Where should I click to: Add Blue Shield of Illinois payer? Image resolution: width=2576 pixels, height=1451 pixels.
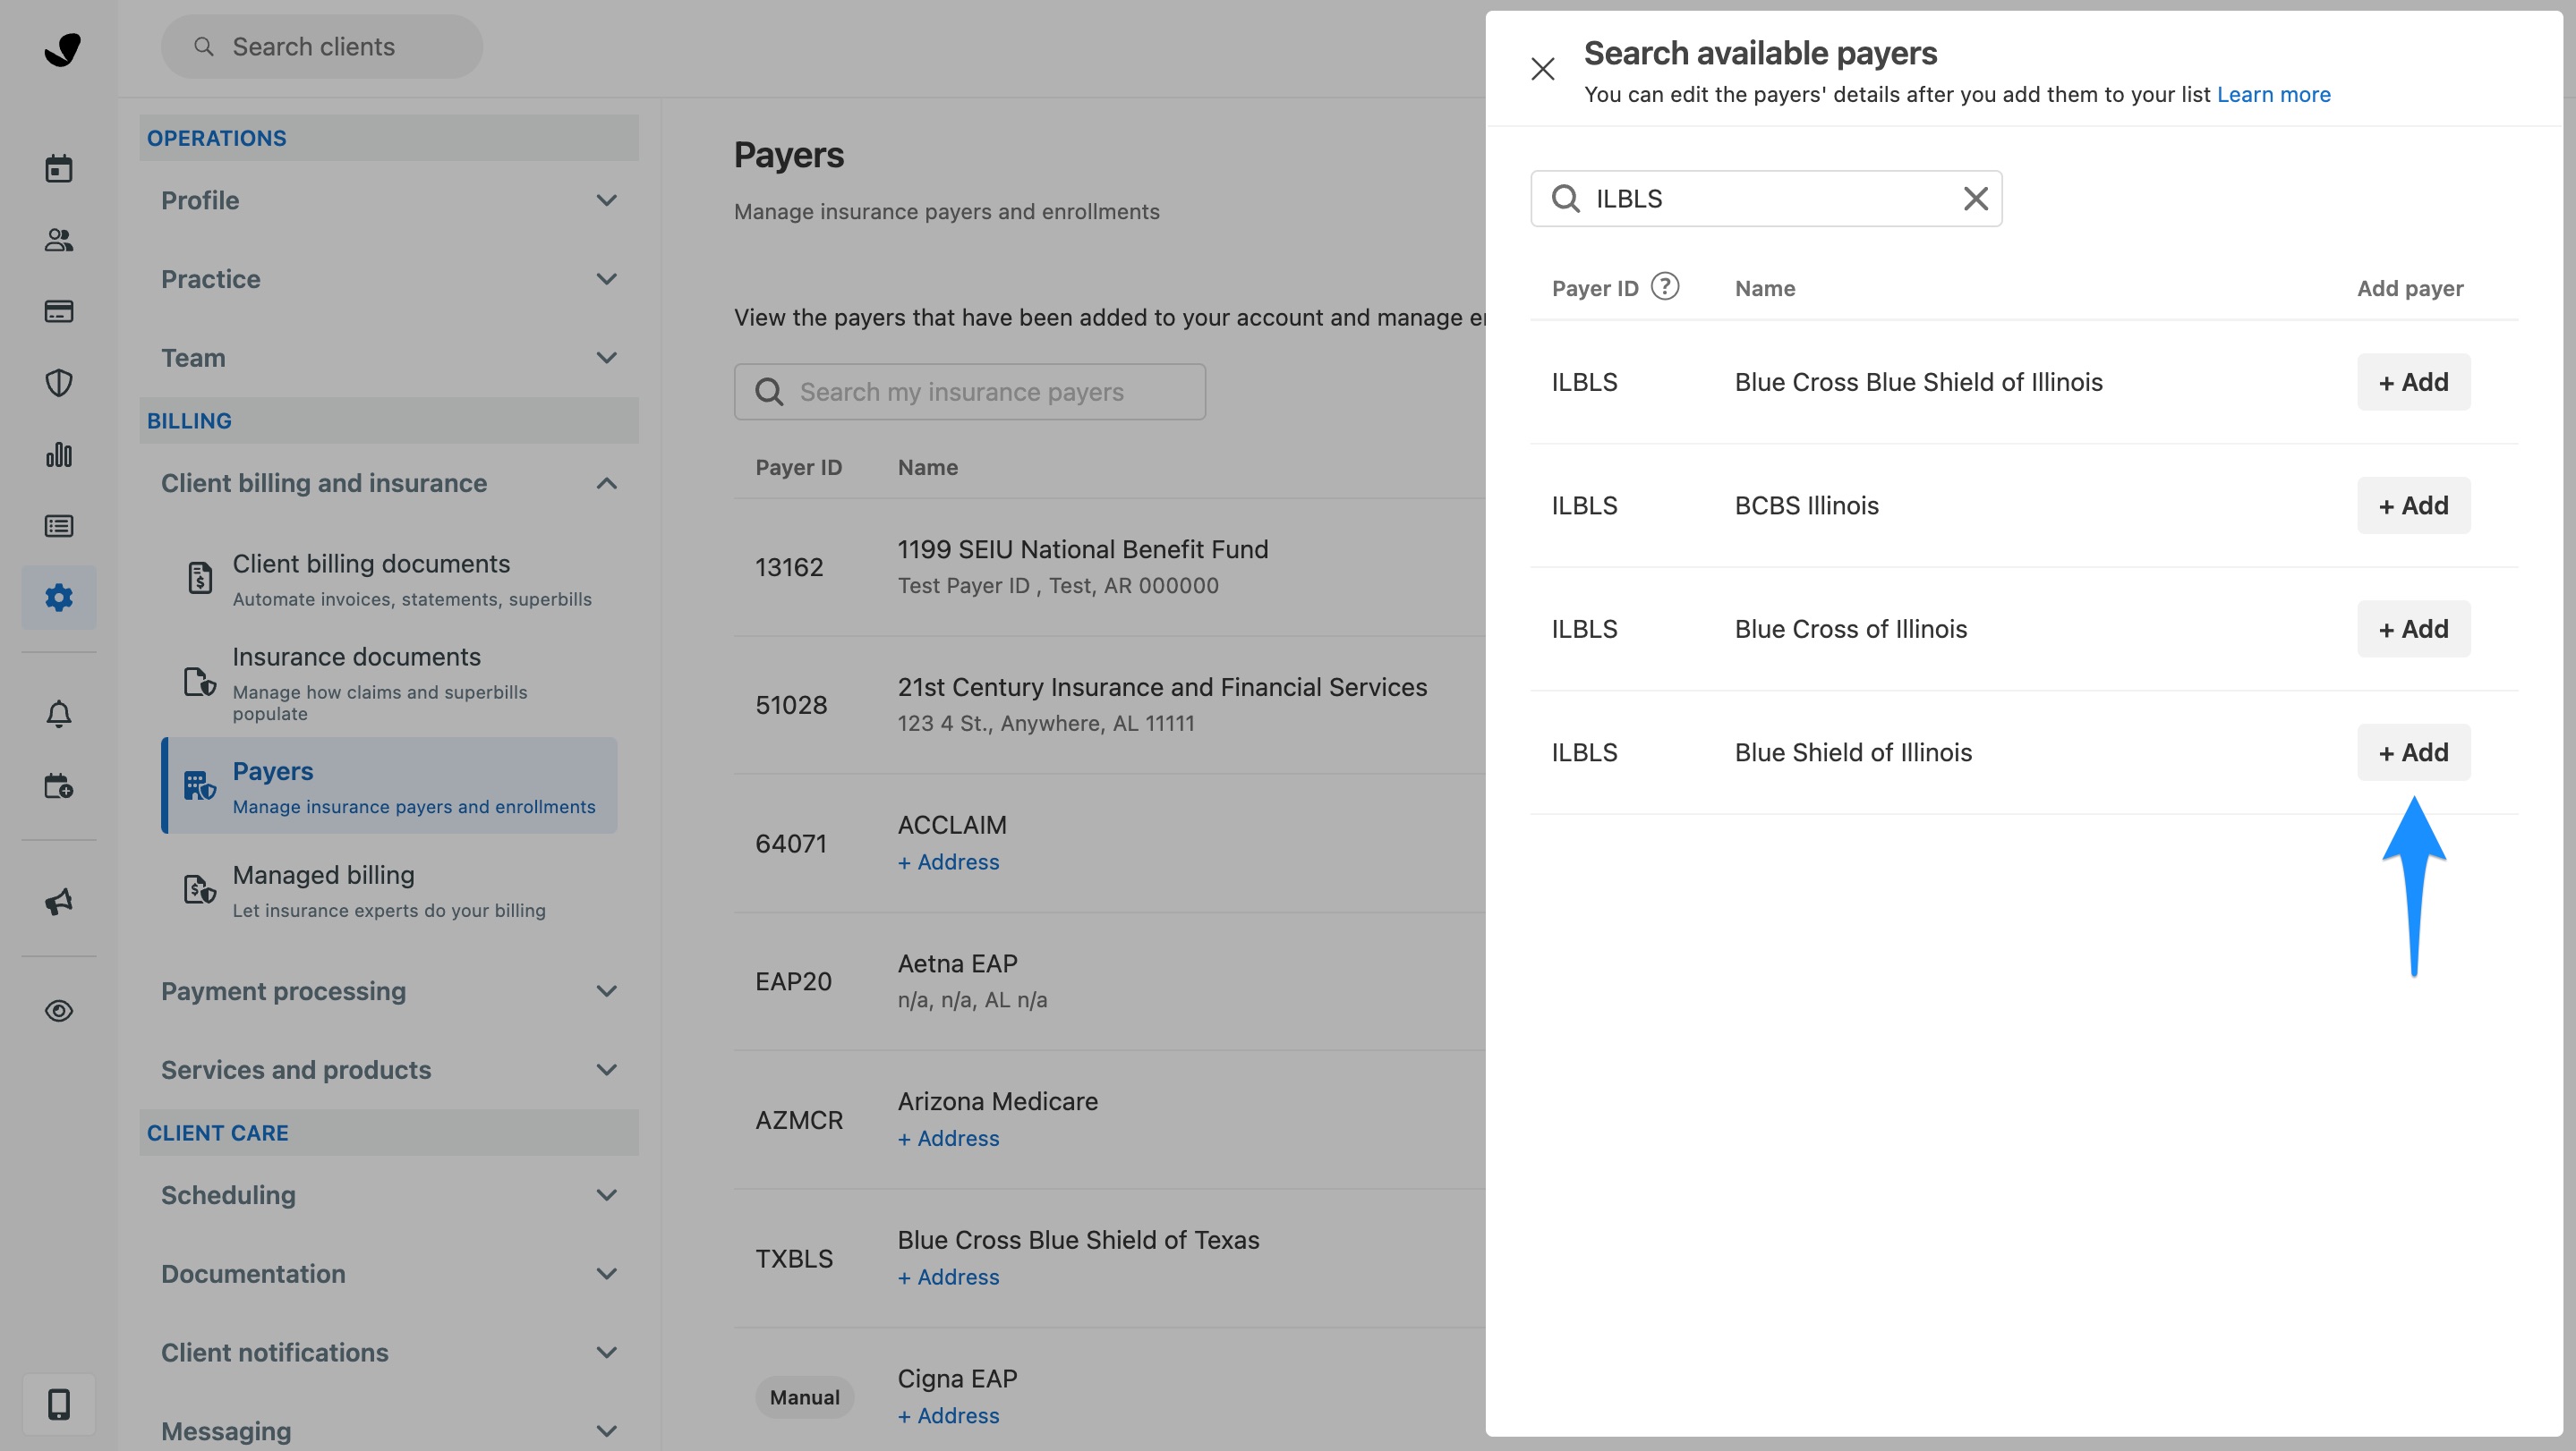click(2413, 752)
